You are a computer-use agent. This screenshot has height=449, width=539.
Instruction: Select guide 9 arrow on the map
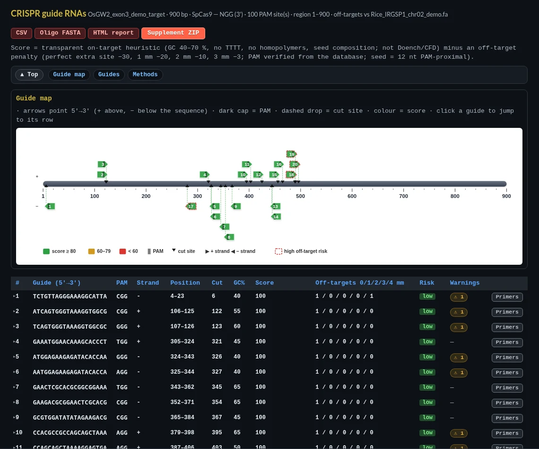pos(235,206)
